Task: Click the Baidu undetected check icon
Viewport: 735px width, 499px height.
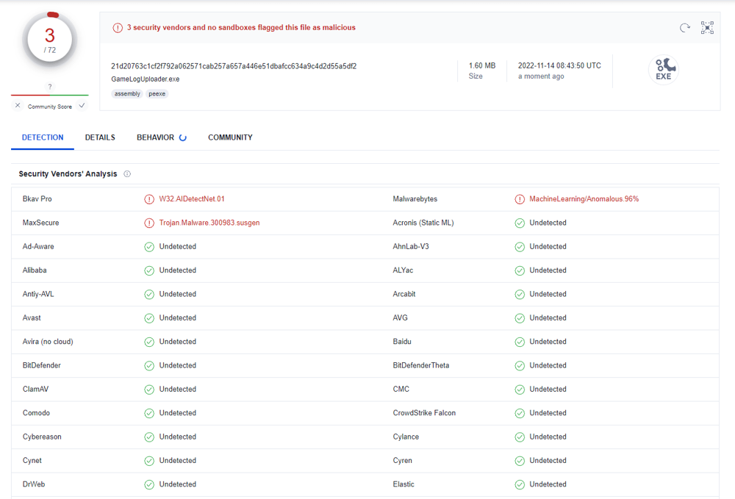Action: [x=520, y=342]
